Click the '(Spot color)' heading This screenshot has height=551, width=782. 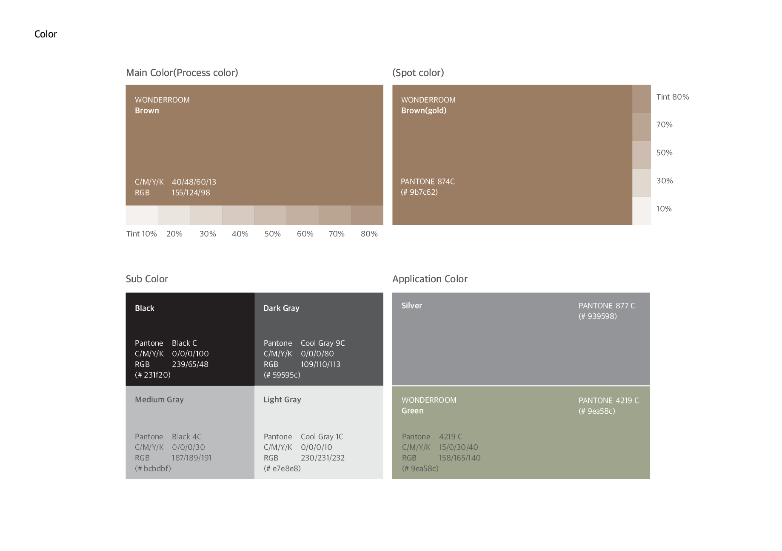point(418,73)
